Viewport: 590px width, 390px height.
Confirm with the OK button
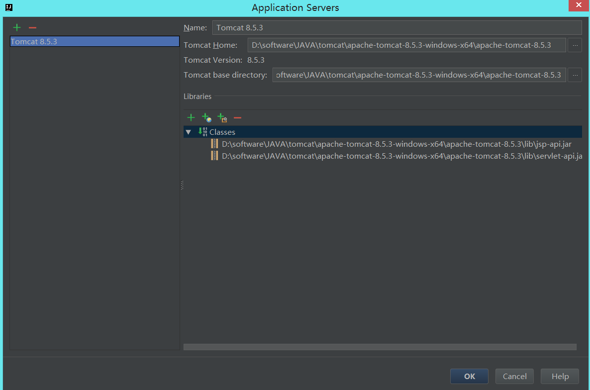tap(469, 376)
